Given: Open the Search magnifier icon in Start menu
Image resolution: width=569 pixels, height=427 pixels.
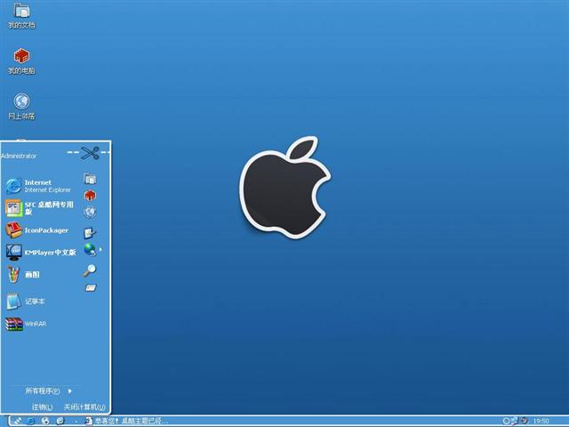Looking at the screenshot, I should click(x=90, y=270).
